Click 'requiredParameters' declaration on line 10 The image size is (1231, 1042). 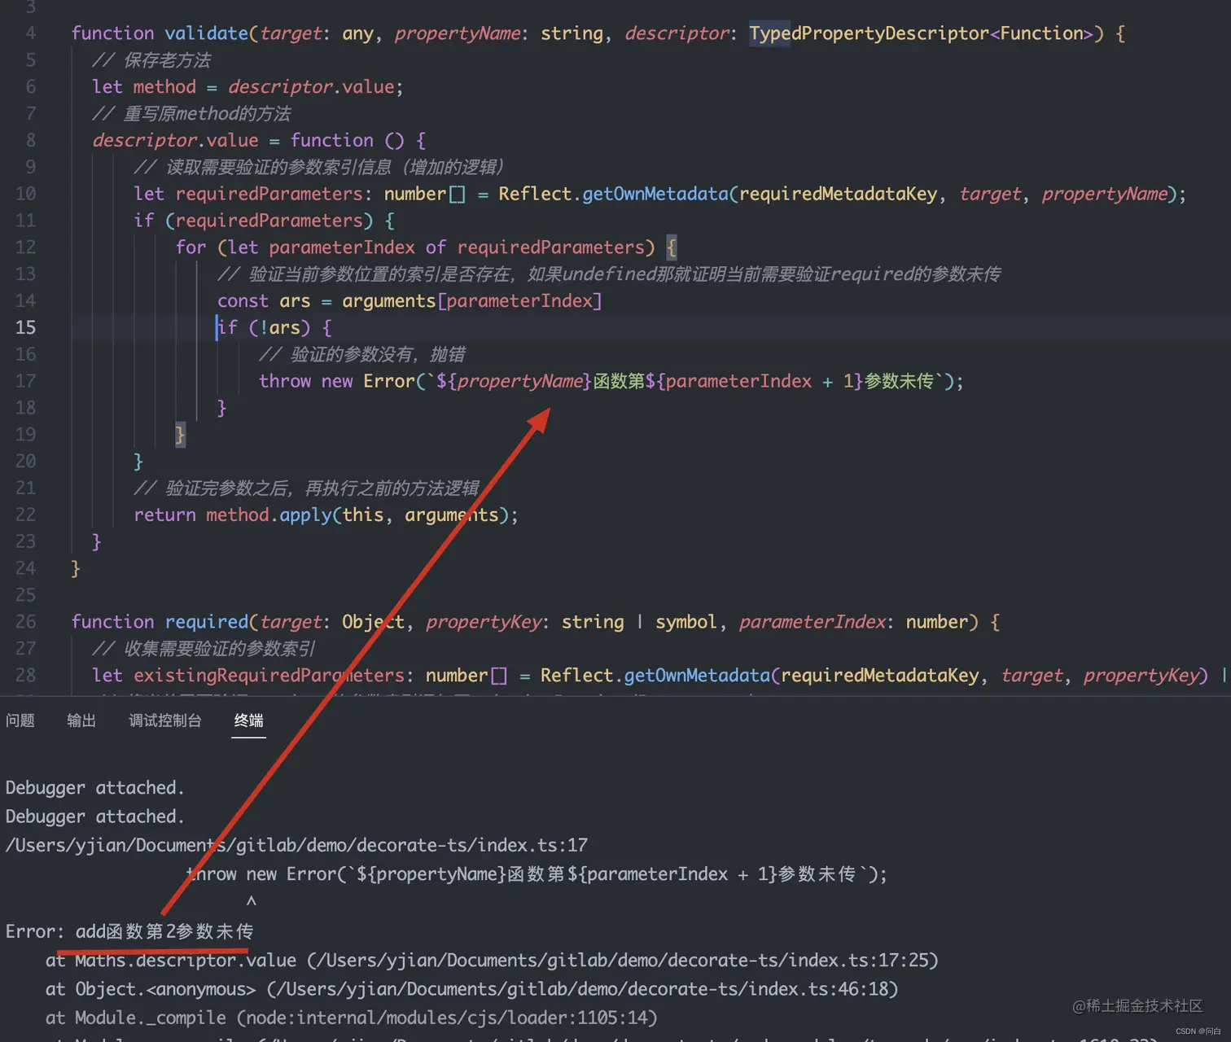click(269, 194)
